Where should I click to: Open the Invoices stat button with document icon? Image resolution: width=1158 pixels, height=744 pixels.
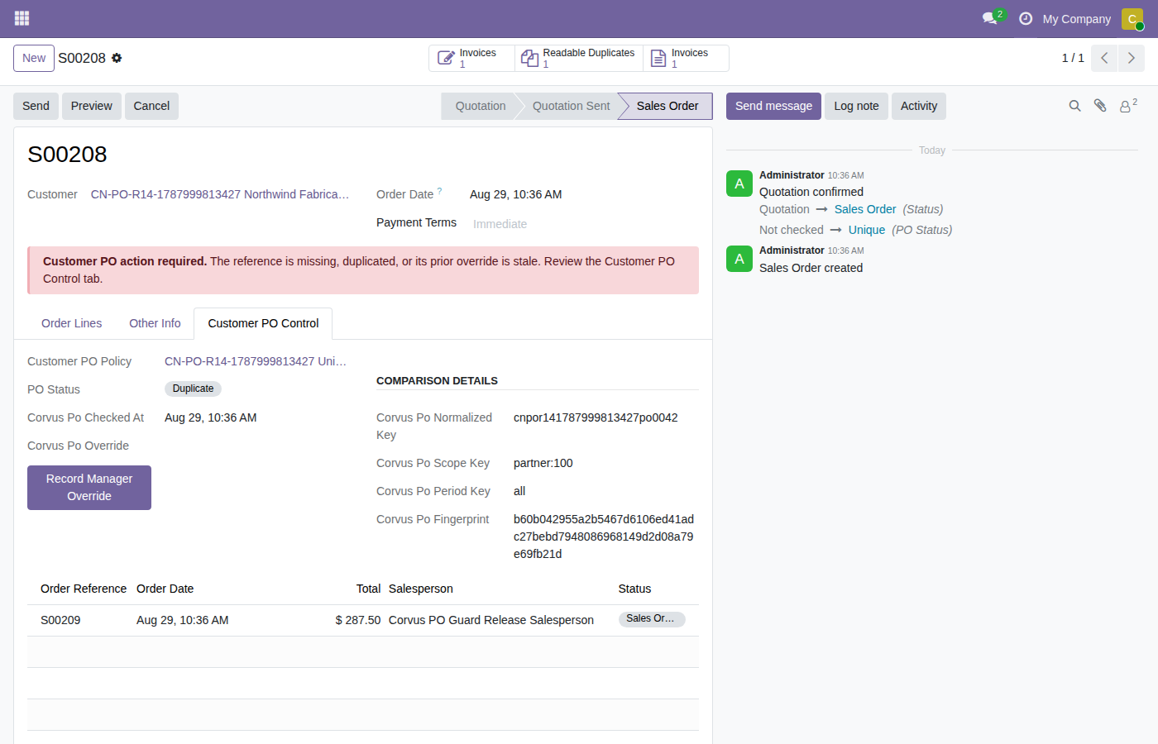[686, 58]
